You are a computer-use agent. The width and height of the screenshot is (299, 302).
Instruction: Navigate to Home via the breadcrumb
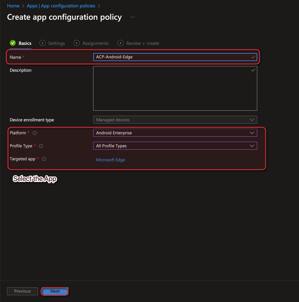point(13,6)
